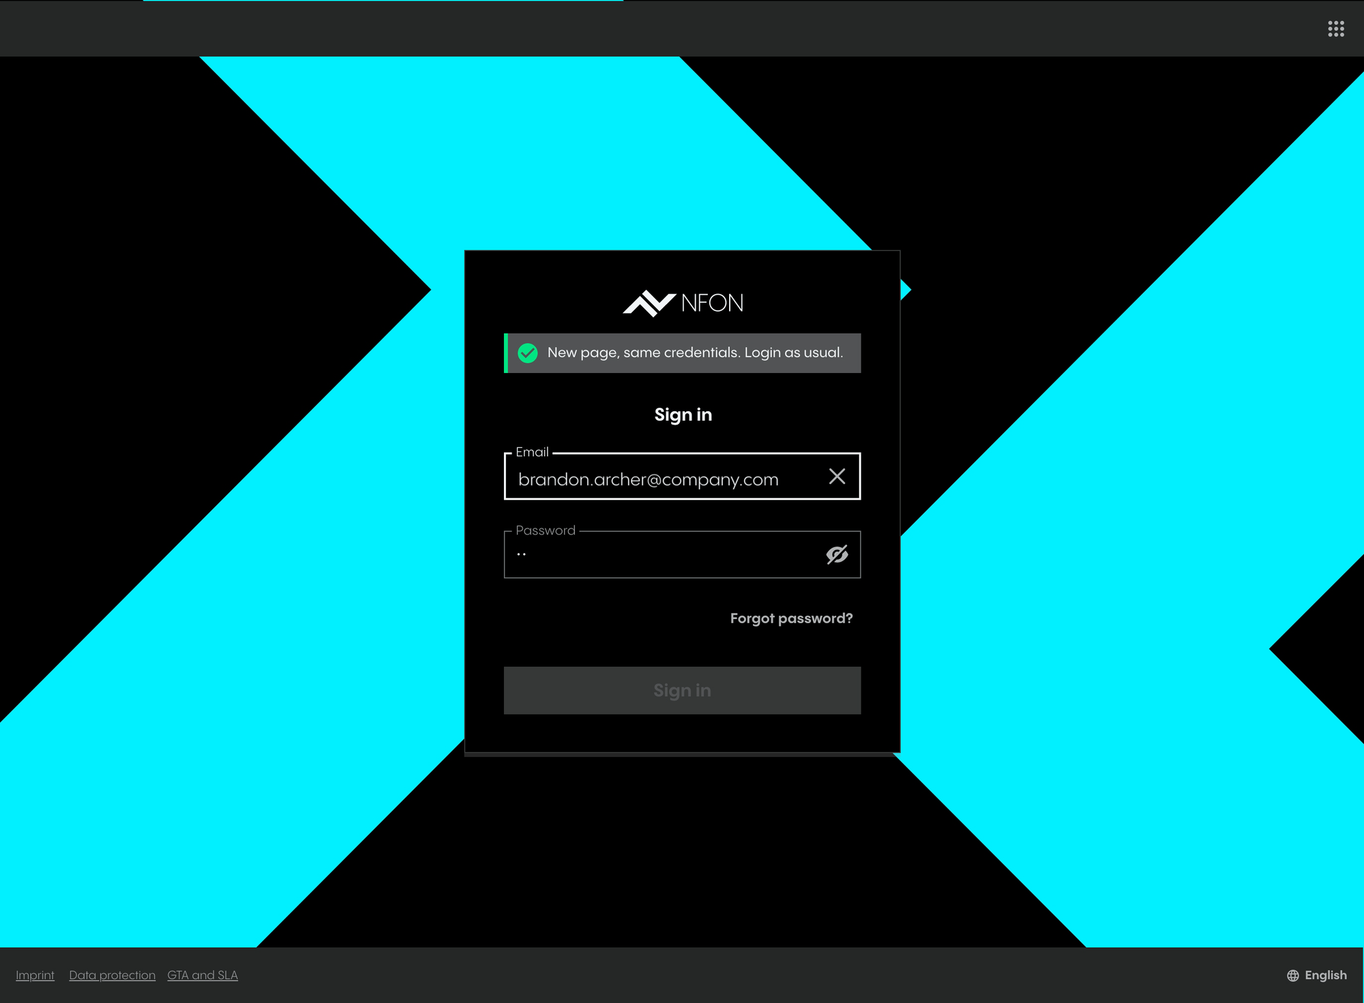1364x1003 pixels.
Task: Click the Password field label
Action: pyautogui.click(x=545, y=530)
